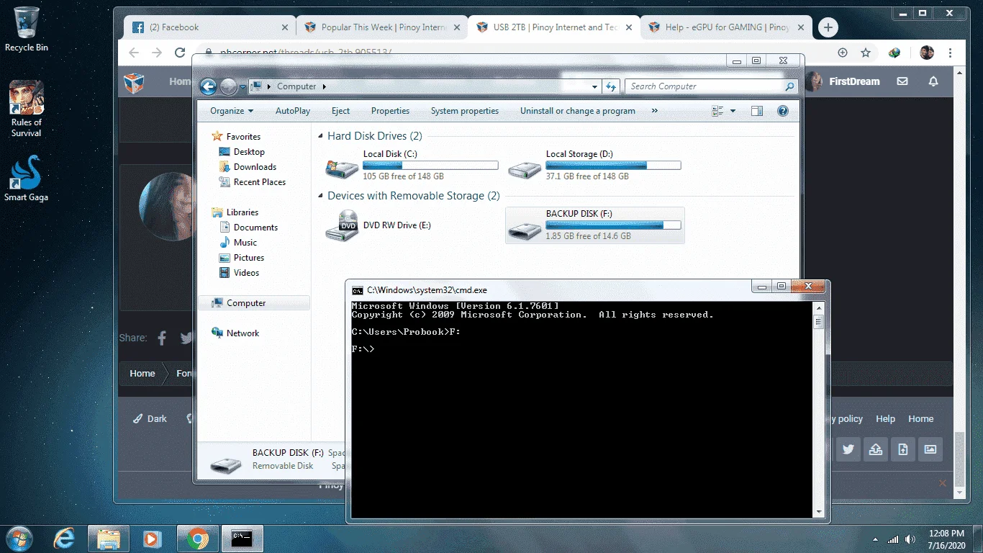
Task: Show hidden tray icons arrow
Action: 875,539
